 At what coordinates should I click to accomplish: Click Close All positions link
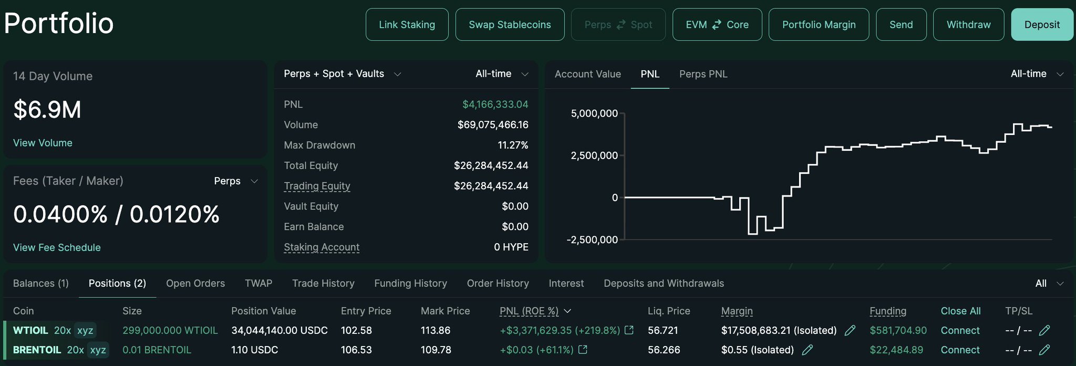coord(960,311)
